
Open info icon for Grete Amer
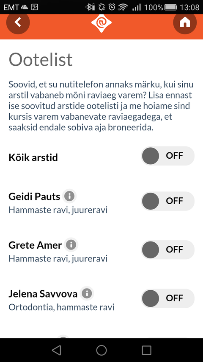pos(71,245)
